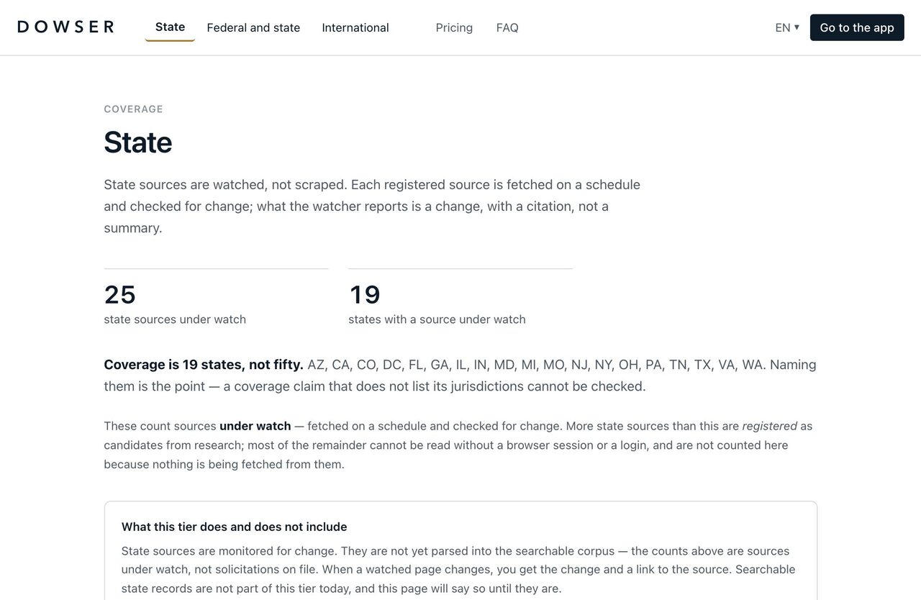Image resolution: width=921 pixels, height=600 pixels.
Task: Select the State nav tab
Action: [170, 27]
